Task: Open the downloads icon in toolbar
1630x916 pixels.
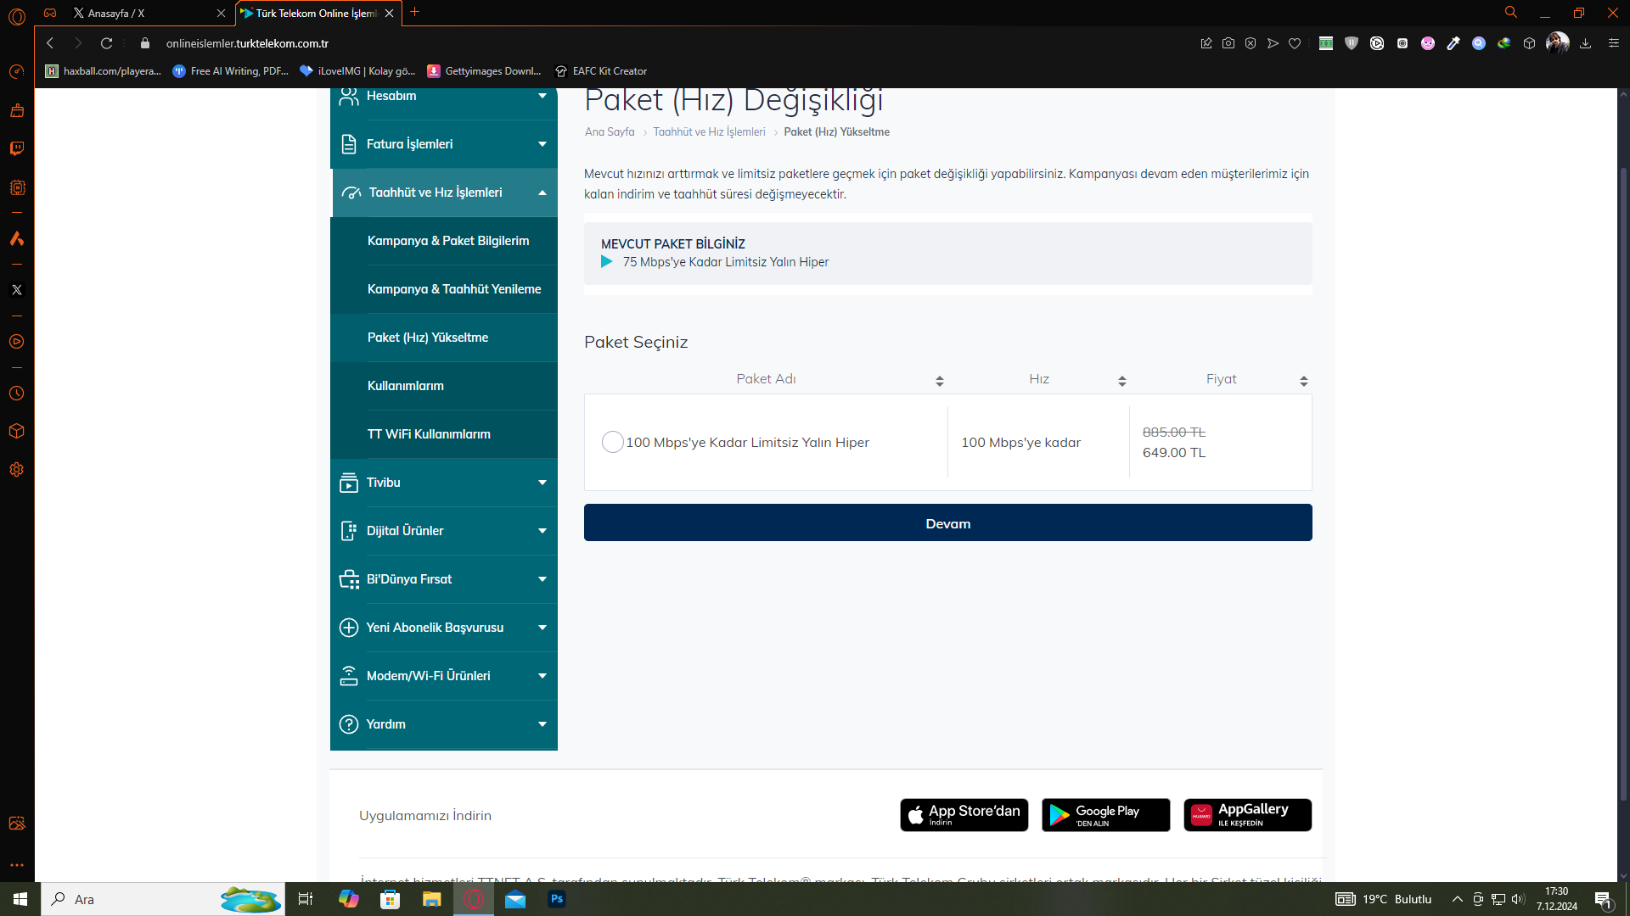Action: click(x=1584, y=43)
